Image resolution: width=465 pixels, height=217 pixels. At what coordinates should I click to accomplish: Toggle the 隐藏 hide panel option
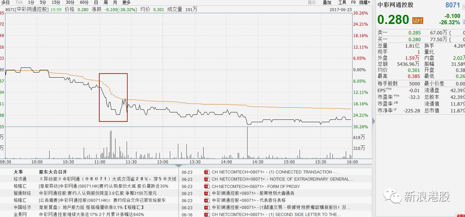(x=364, y=2)
